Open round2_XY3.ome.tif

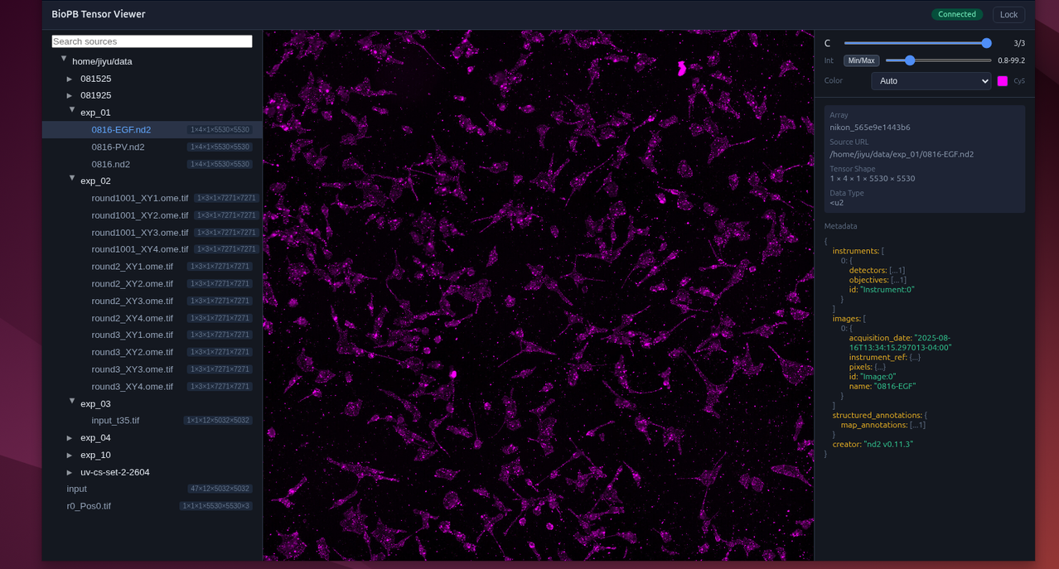[x=152, y=301]
